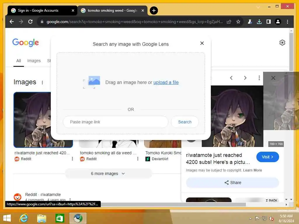The image size is (299, 224).
Task: Open Chrome three-dot menu
Action: point(287,22)
